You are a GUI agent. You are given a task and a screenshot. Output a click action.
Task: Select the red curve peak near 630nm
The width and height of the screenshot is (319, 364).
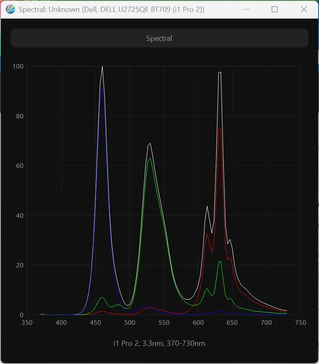coord(220,128)
